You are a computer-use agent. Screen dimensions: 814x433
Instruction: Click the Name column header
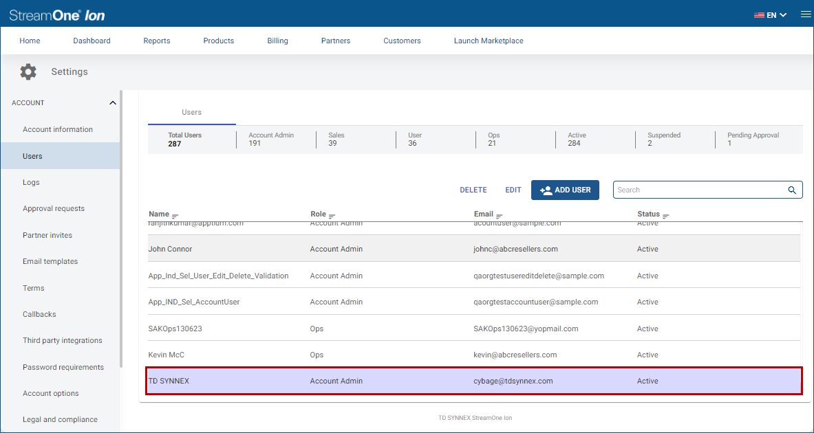click(159, 214)
